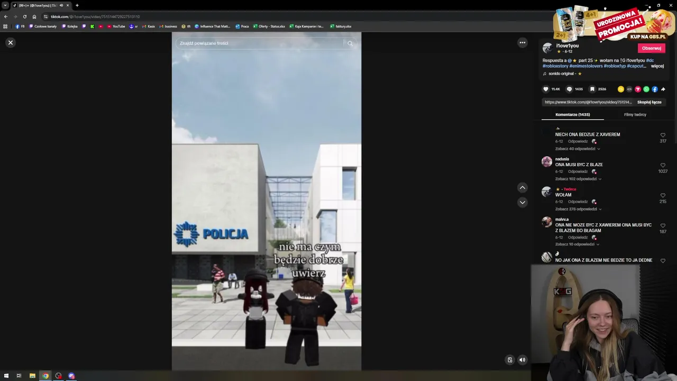Switch to Filmy twórcy tab
The width and height of the screenshot is (677, 381).
[635, 114]
